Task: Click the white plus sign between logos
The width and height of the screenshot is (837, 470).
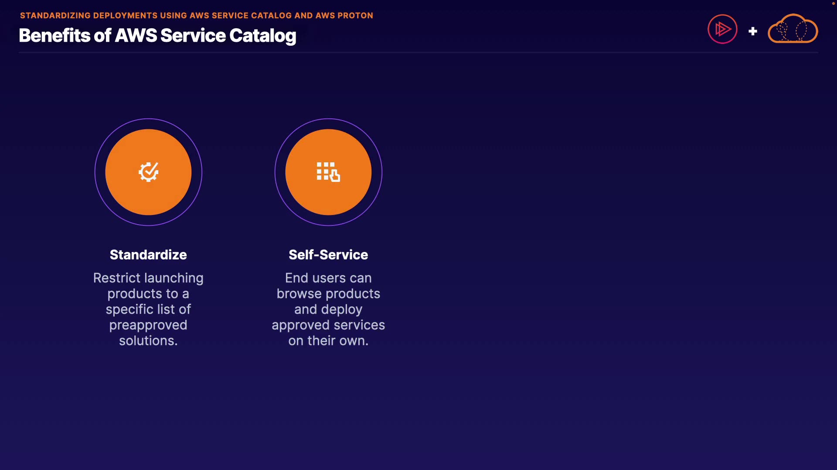Action: [x=753, y=31]
